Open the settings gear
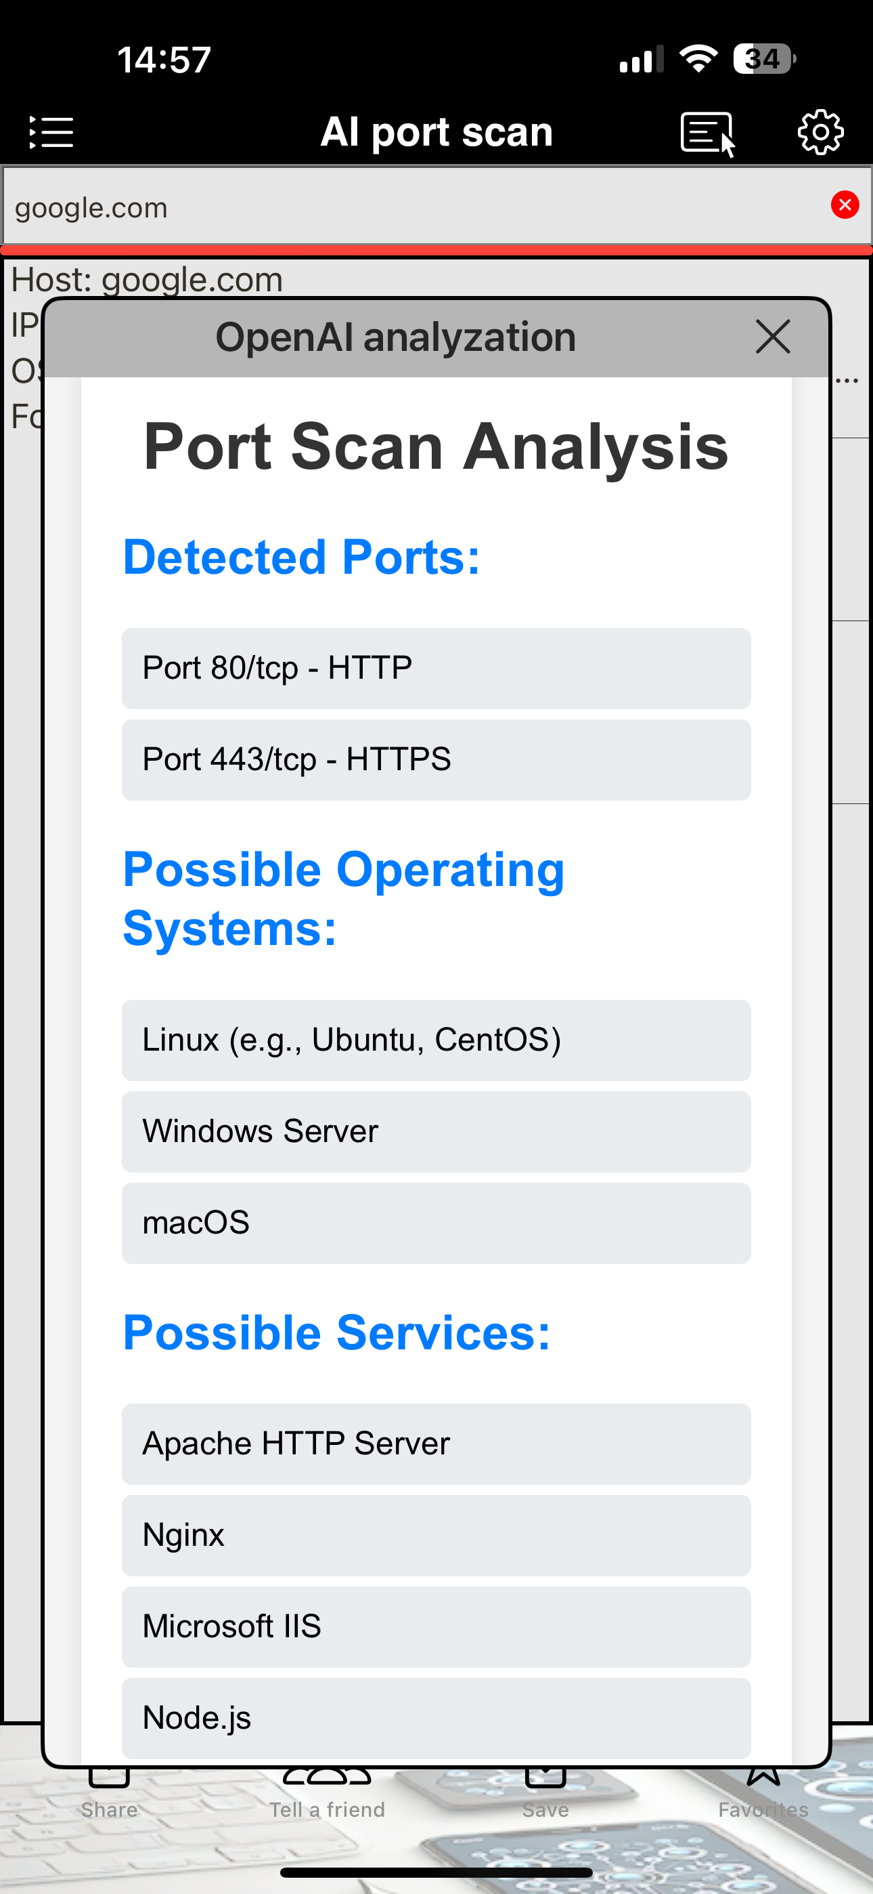 [x=820, y=132]
